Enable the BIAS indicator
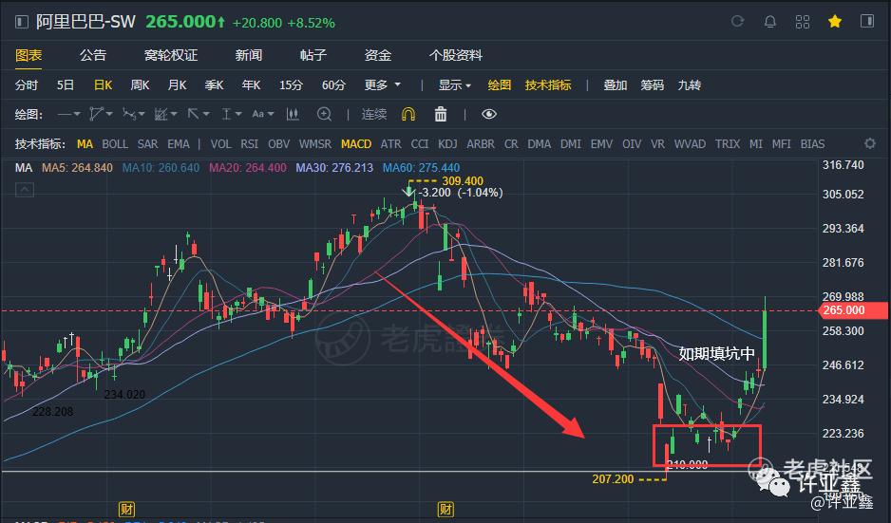891x523 pixels. coord(812,144)
